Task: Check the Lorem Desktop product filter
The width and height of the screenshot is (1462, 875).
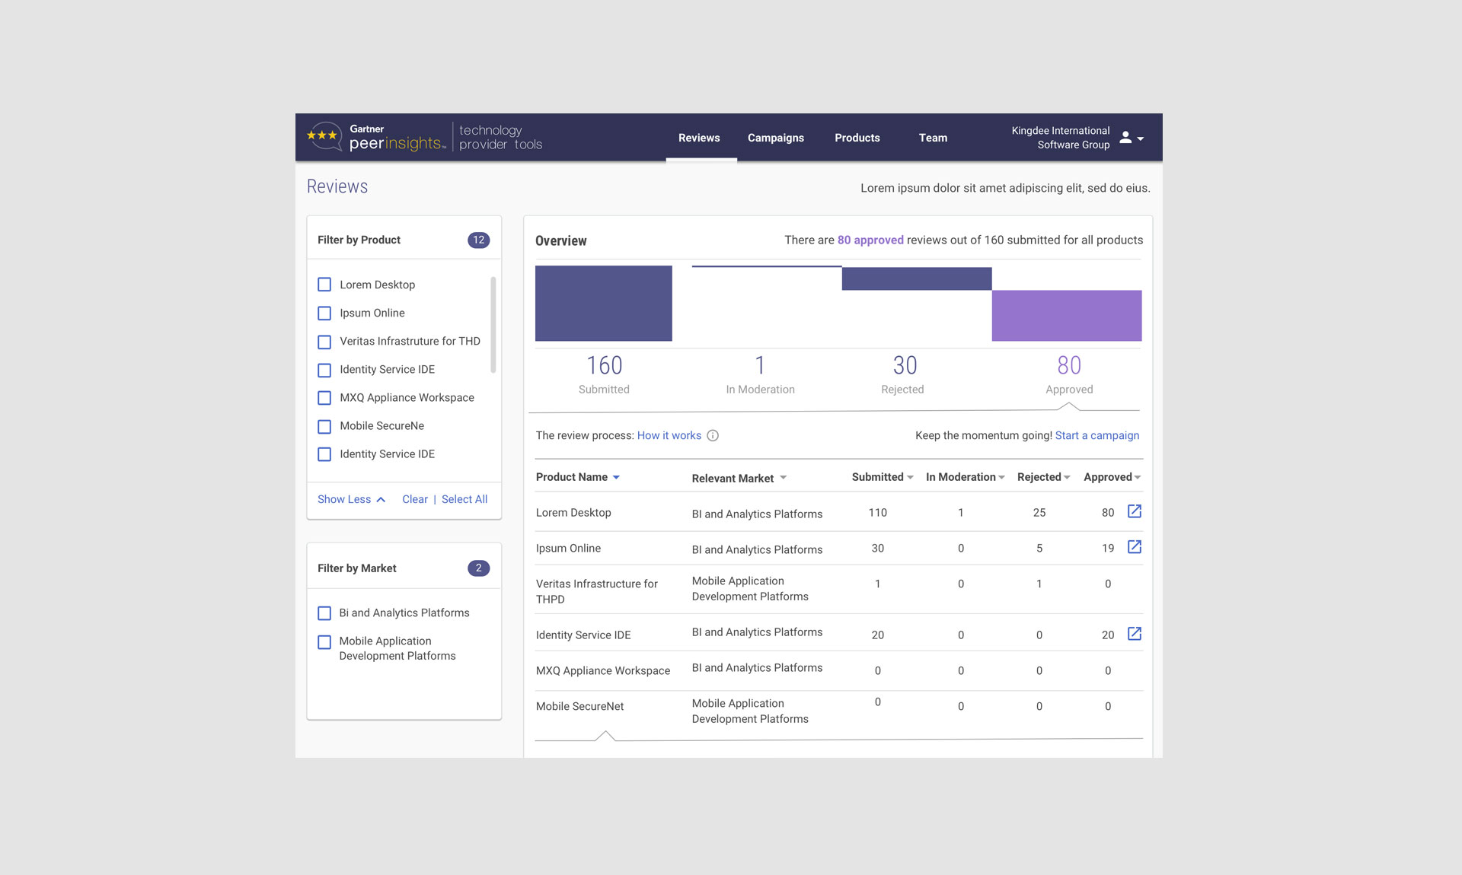Action: point(324,285)
